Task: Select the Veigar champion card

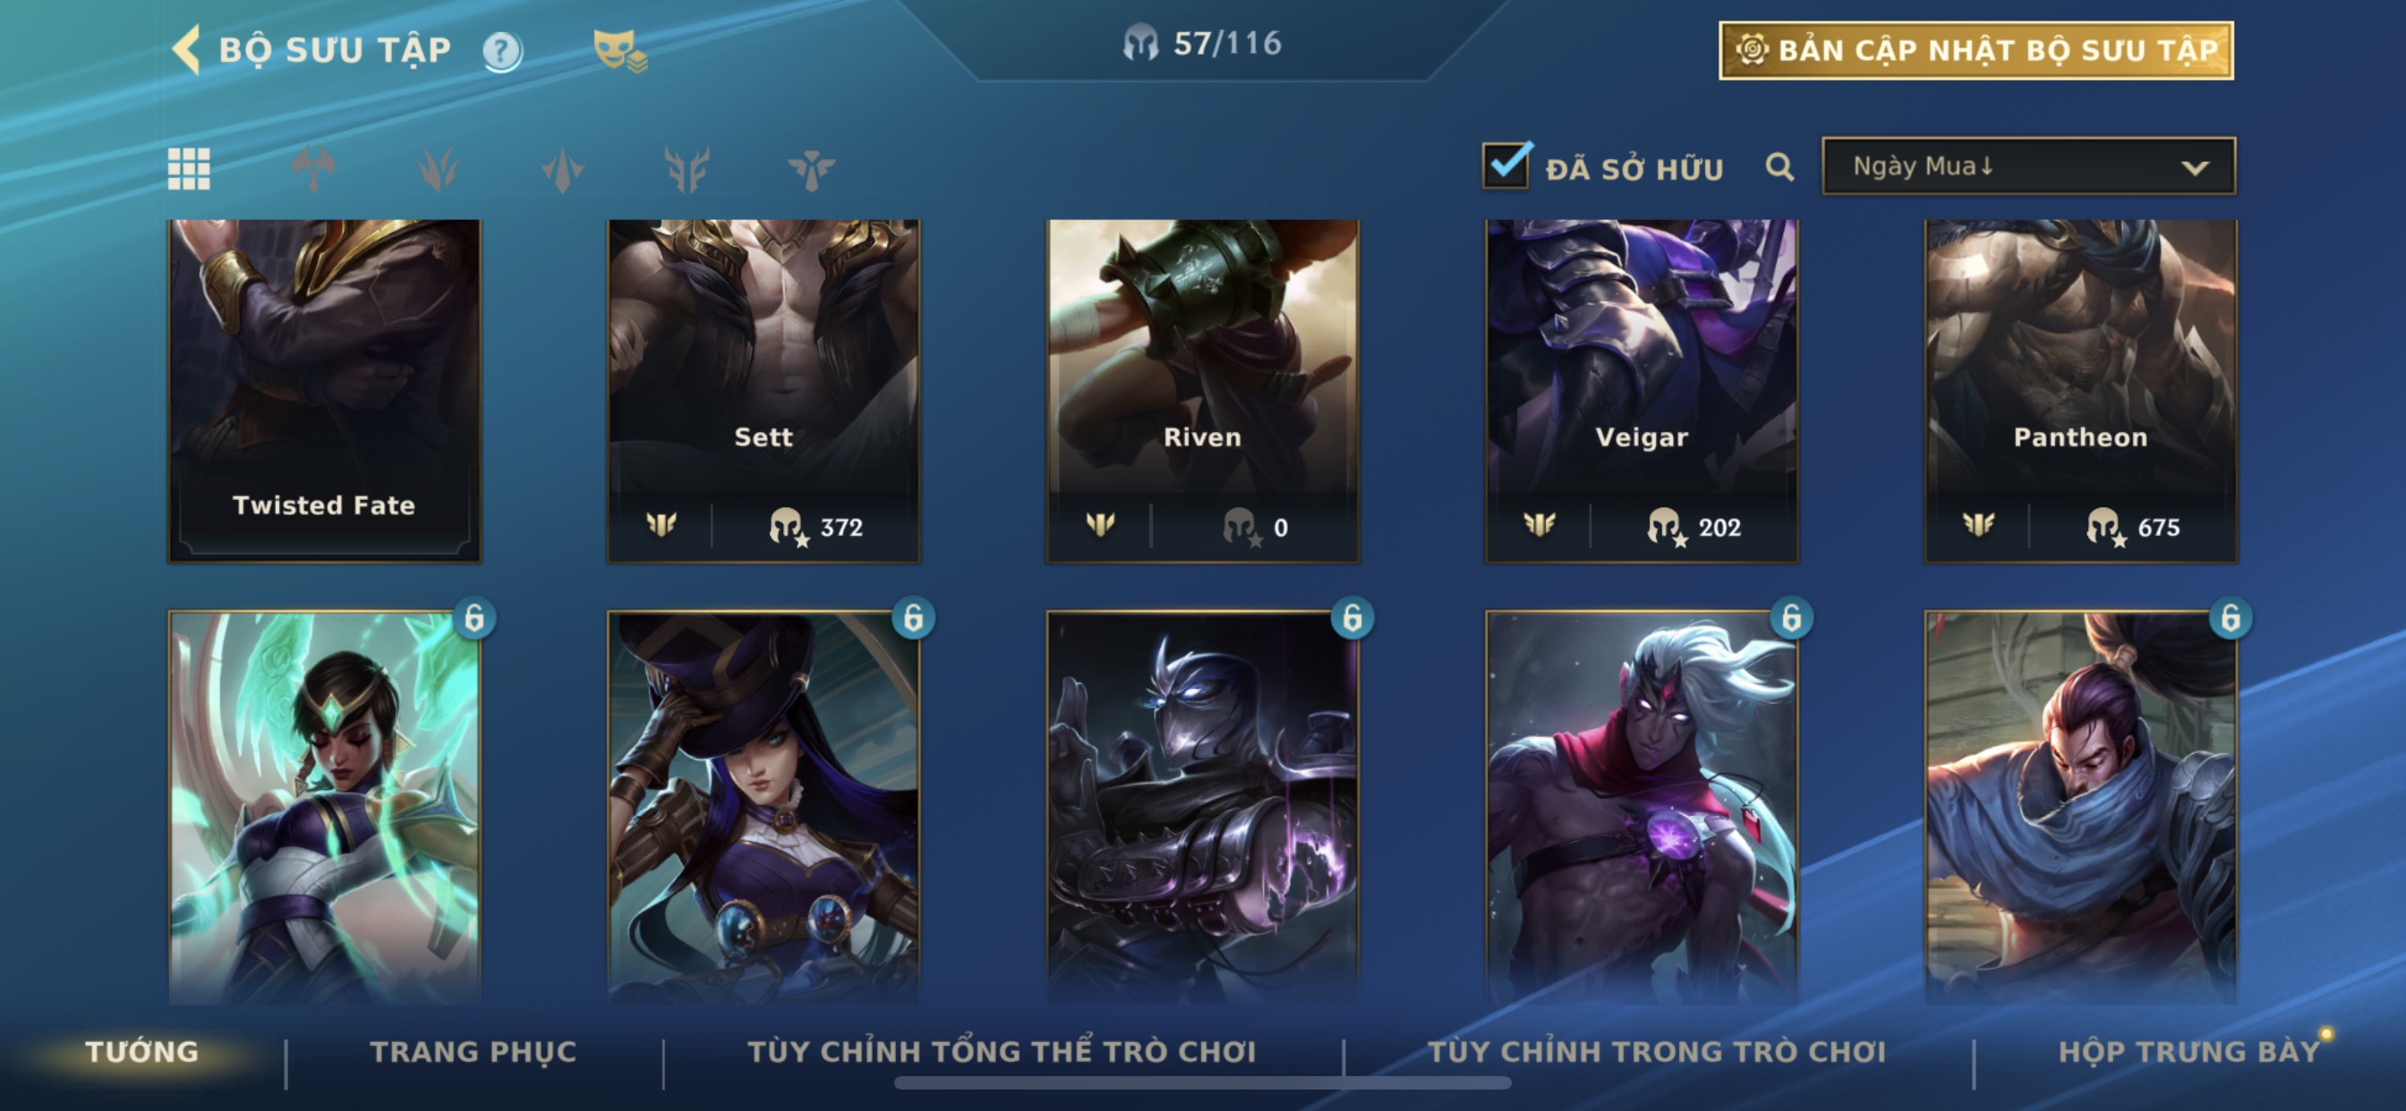Action: coord(1641,391)
